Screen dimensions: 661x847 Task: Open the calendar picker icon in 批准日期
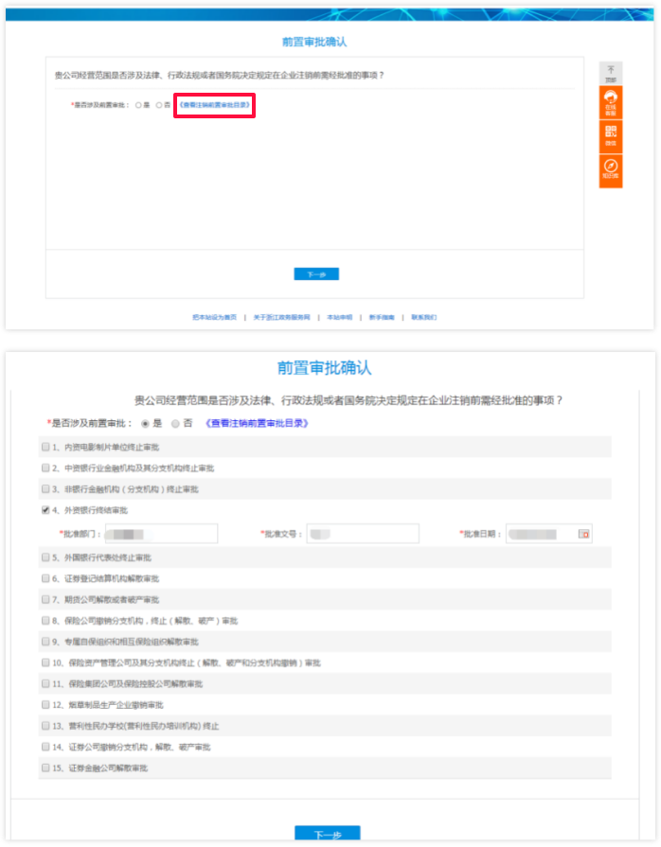pyautogui.click(x=583, y=534)
